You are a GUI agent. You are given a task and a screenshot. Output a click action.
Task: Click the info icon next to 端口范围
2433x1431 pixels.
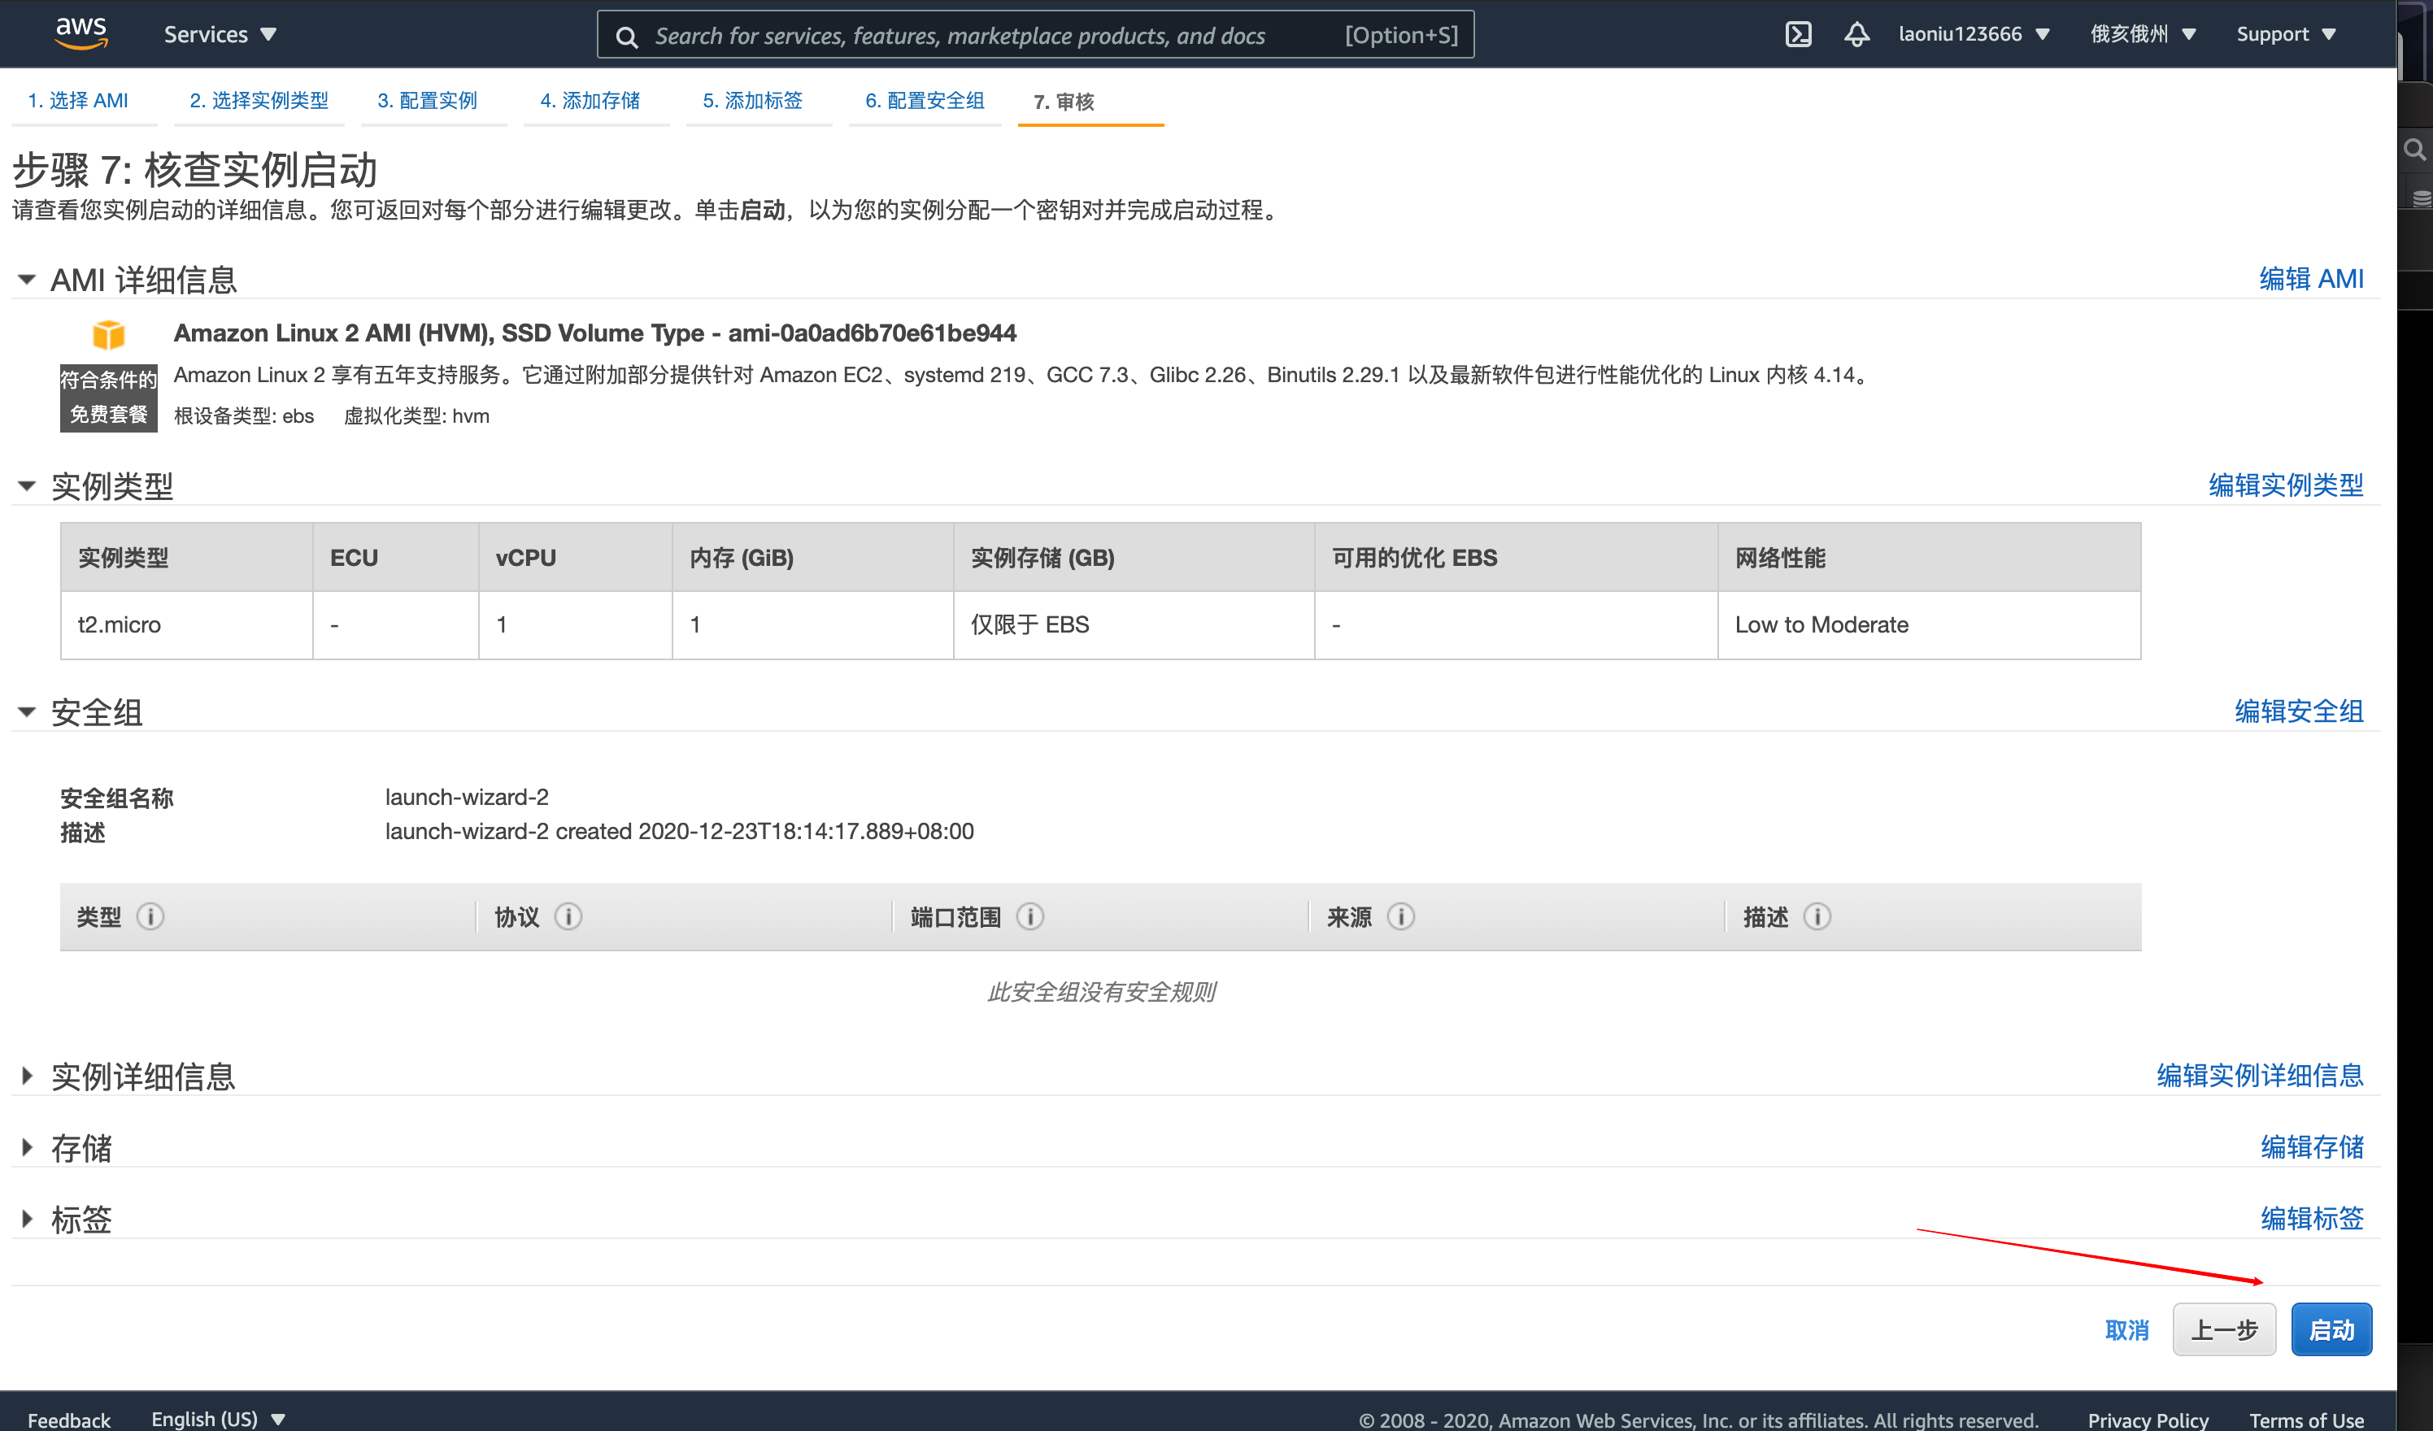point(1029,916)
